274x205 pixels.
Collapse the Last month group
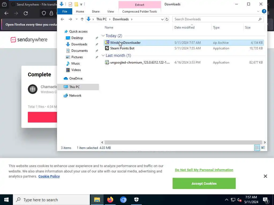click(x=103, y=56)
